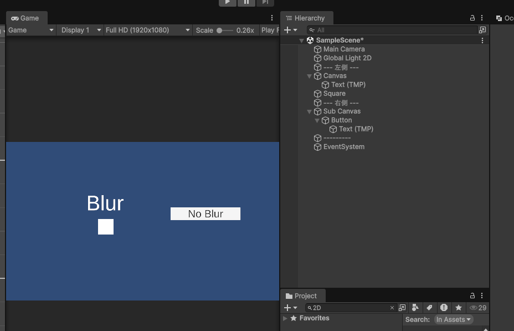Open Project search in Search window icon
Screen dimensions: 514x331
pyautogui.click(x=402, y=308)
